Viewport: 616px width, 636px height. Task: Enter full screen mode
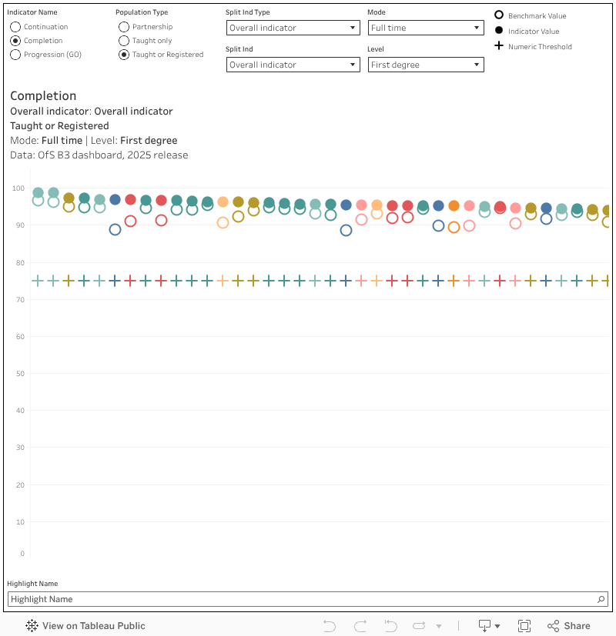pos(524,625)
